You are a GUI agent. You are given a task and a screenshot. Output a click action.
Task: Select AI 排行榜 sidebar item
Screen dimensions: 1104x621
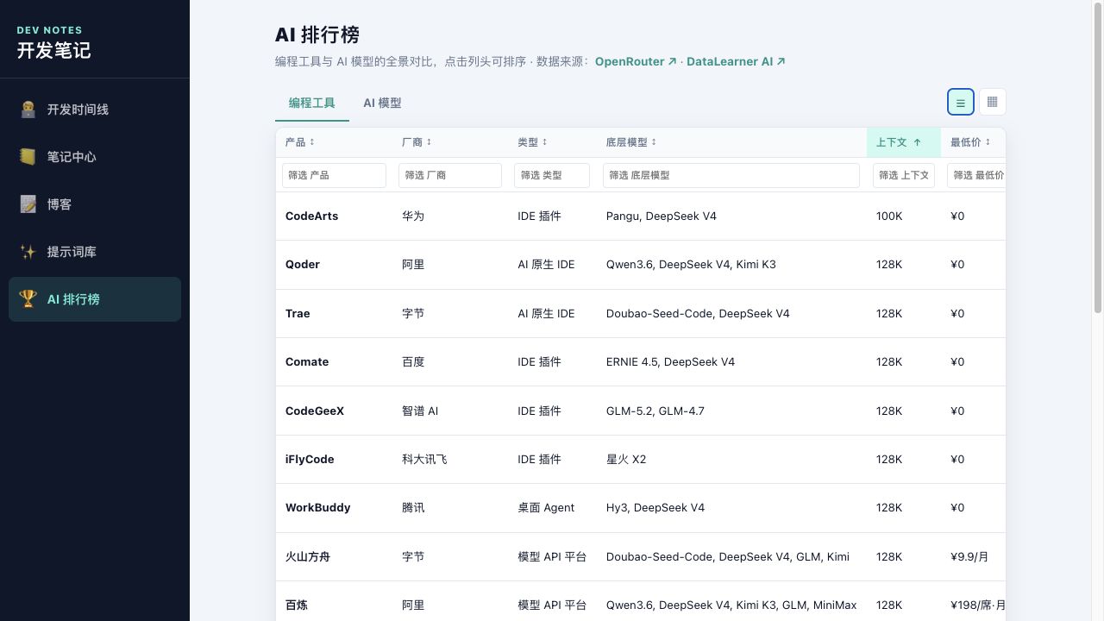tap(95, 299)
